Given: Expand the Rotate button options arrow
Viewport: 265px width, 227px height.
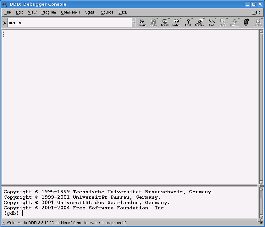Looking at the screenshot, I should click(239, 19).
